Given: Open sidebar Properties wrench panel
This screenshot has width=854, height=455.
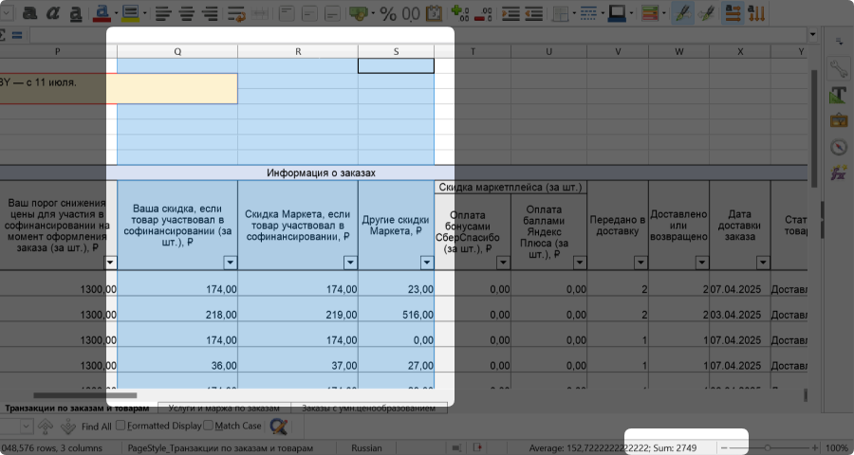Looking at the screenshot, I should pyautogui.click(x=838, y=68).
